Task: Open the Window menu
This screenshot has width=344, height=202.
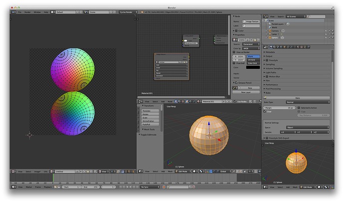Action: 37,12
